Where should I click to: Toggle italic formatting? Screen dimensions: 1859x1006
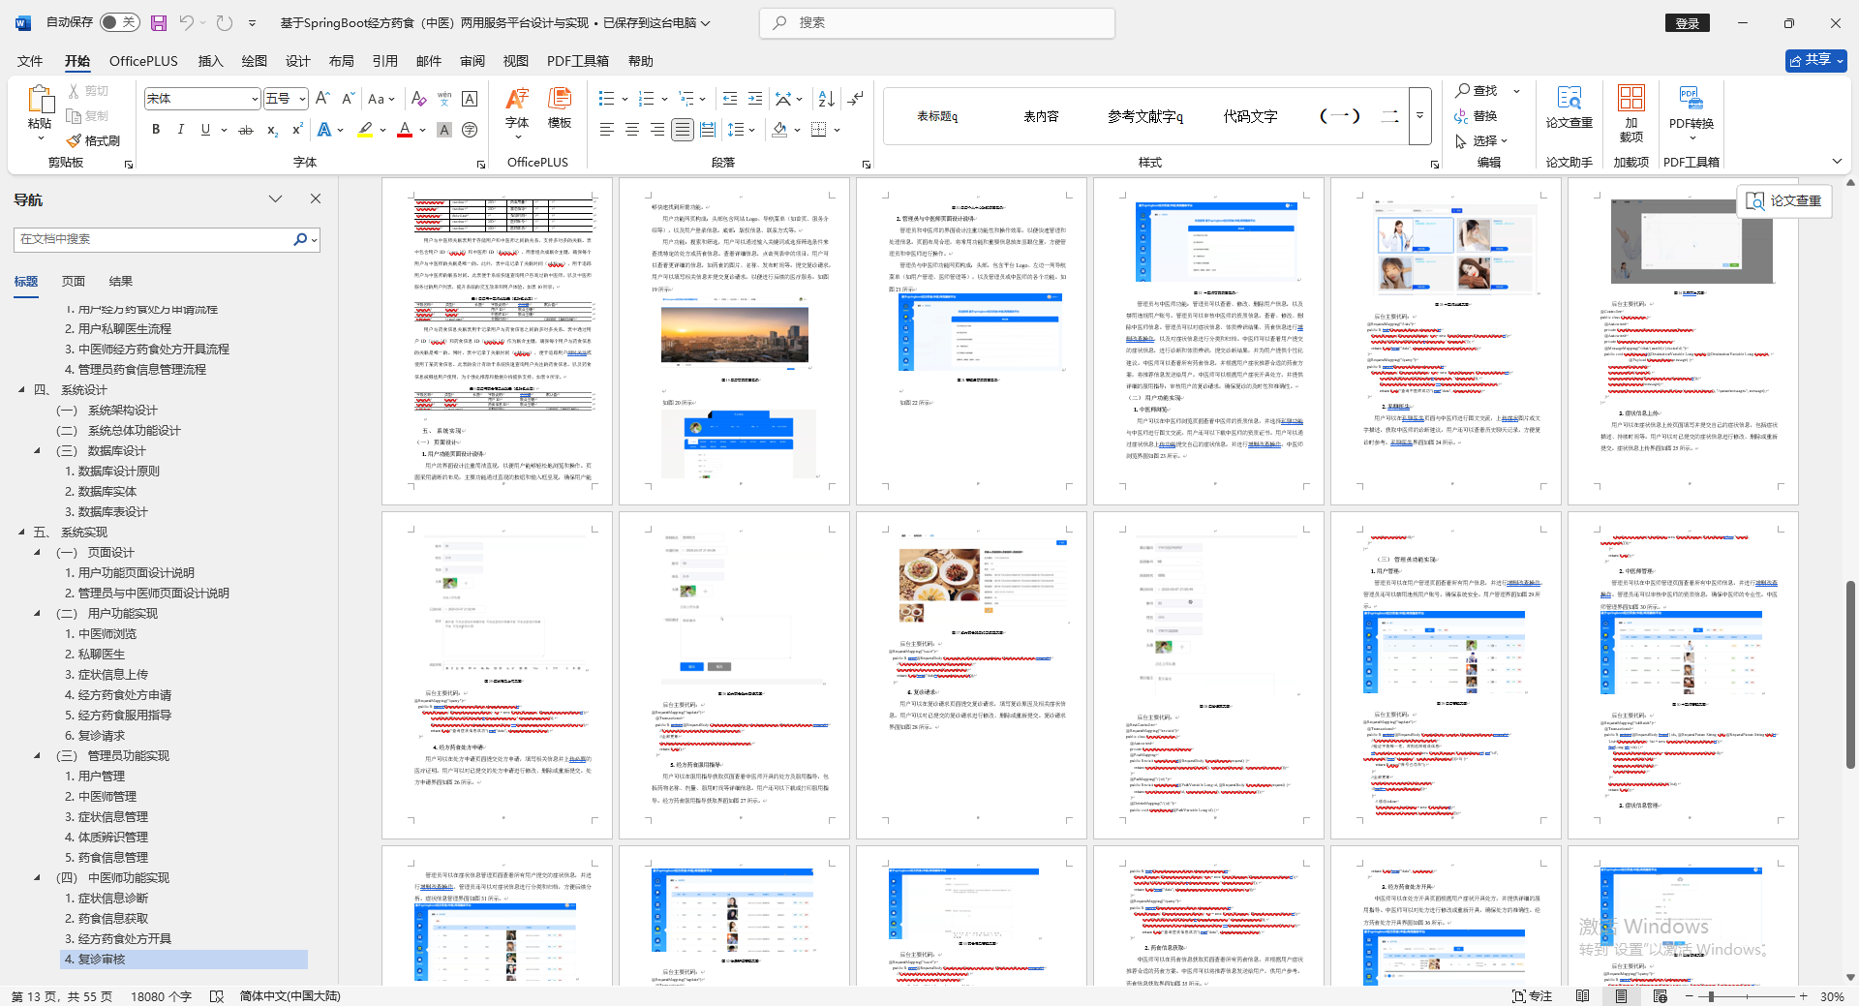[180, 130]
